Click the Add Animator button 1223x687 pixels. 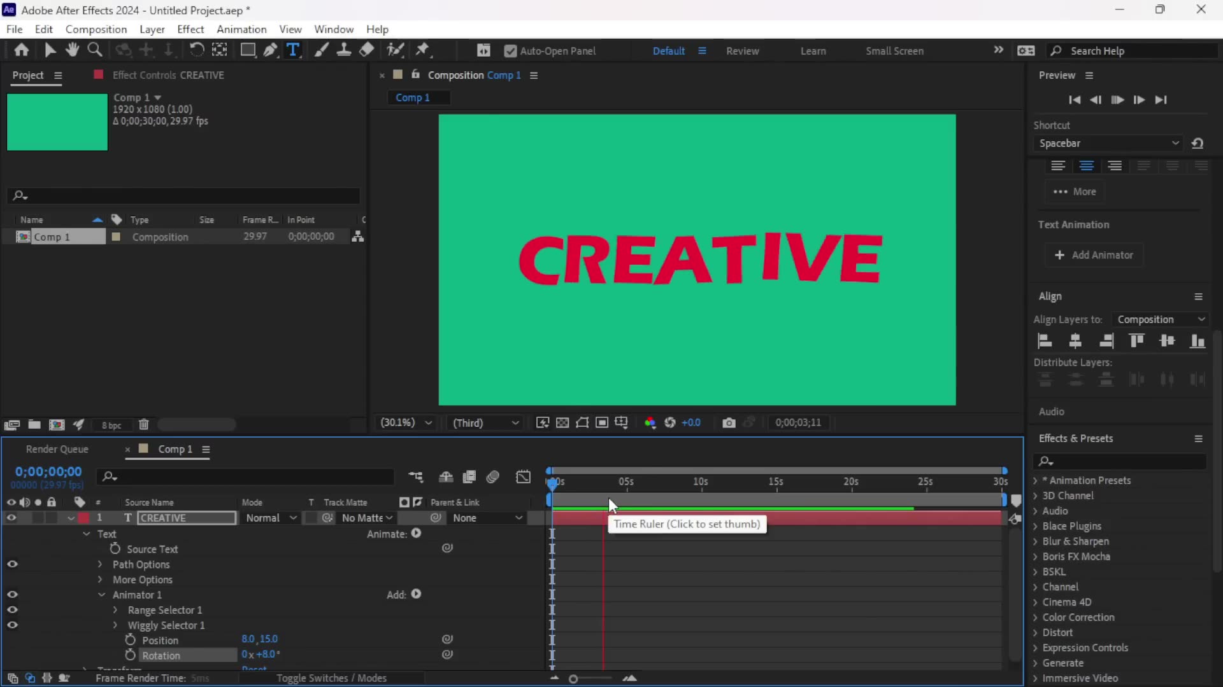coord(1094,254)
